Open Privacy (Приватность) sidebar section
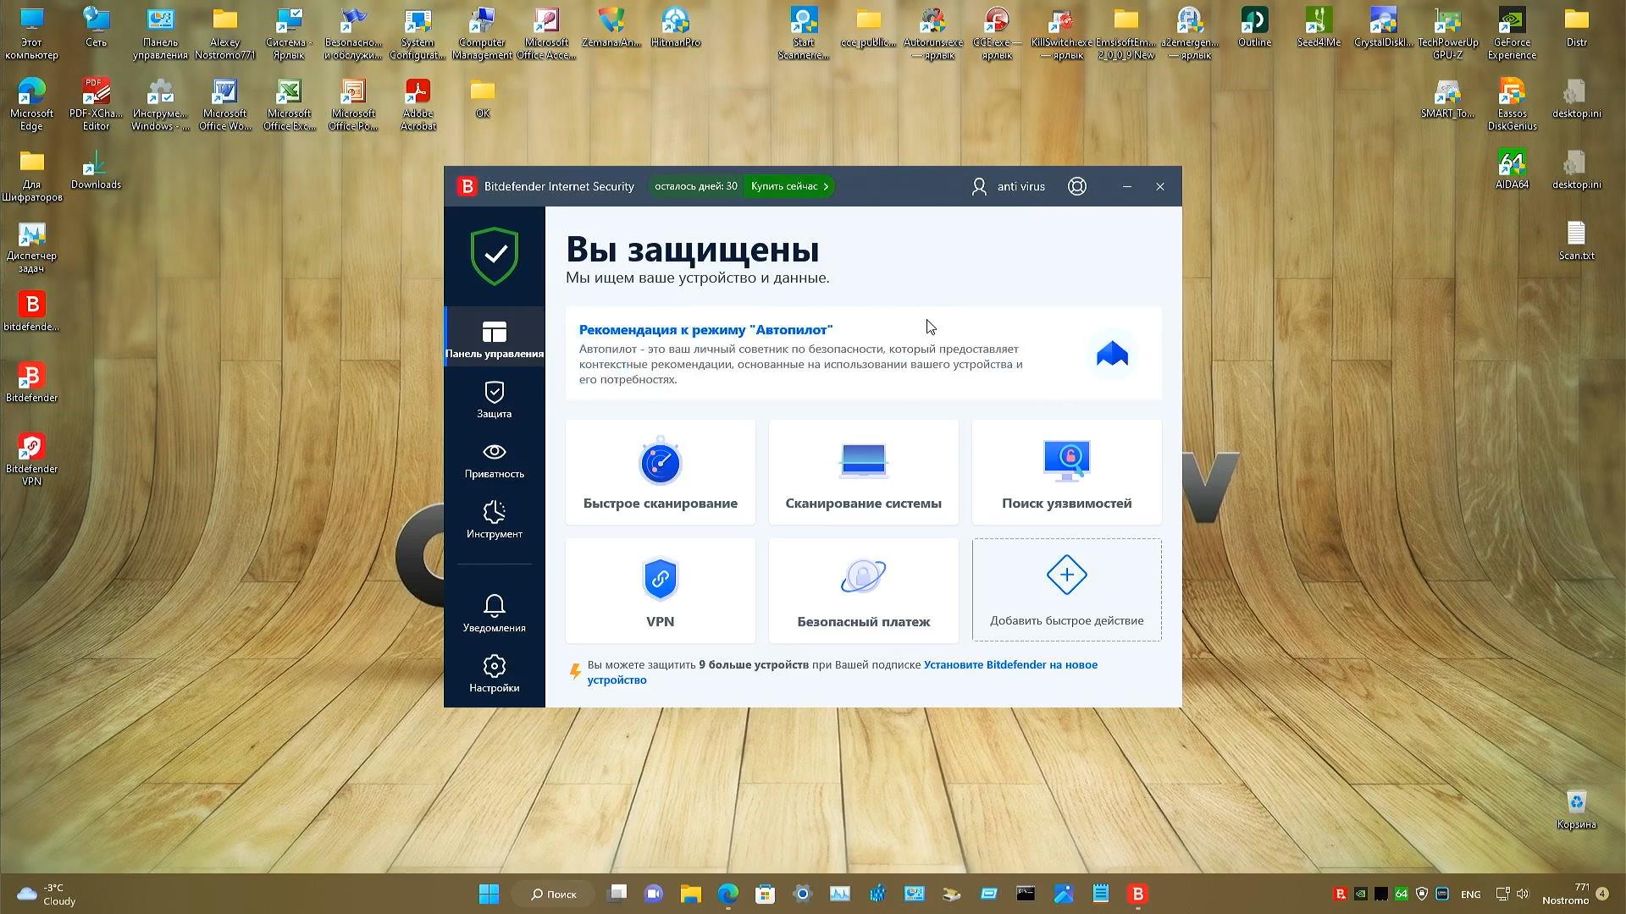The image size is (1626, 914). 494,460
